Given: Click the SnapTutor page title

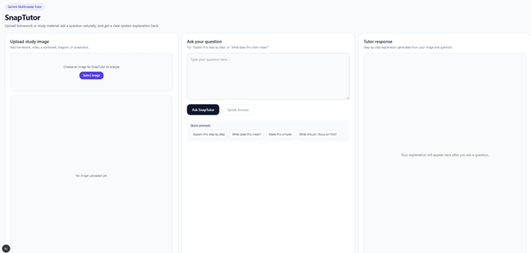Looking at the screenshot, I should [22, 18].
